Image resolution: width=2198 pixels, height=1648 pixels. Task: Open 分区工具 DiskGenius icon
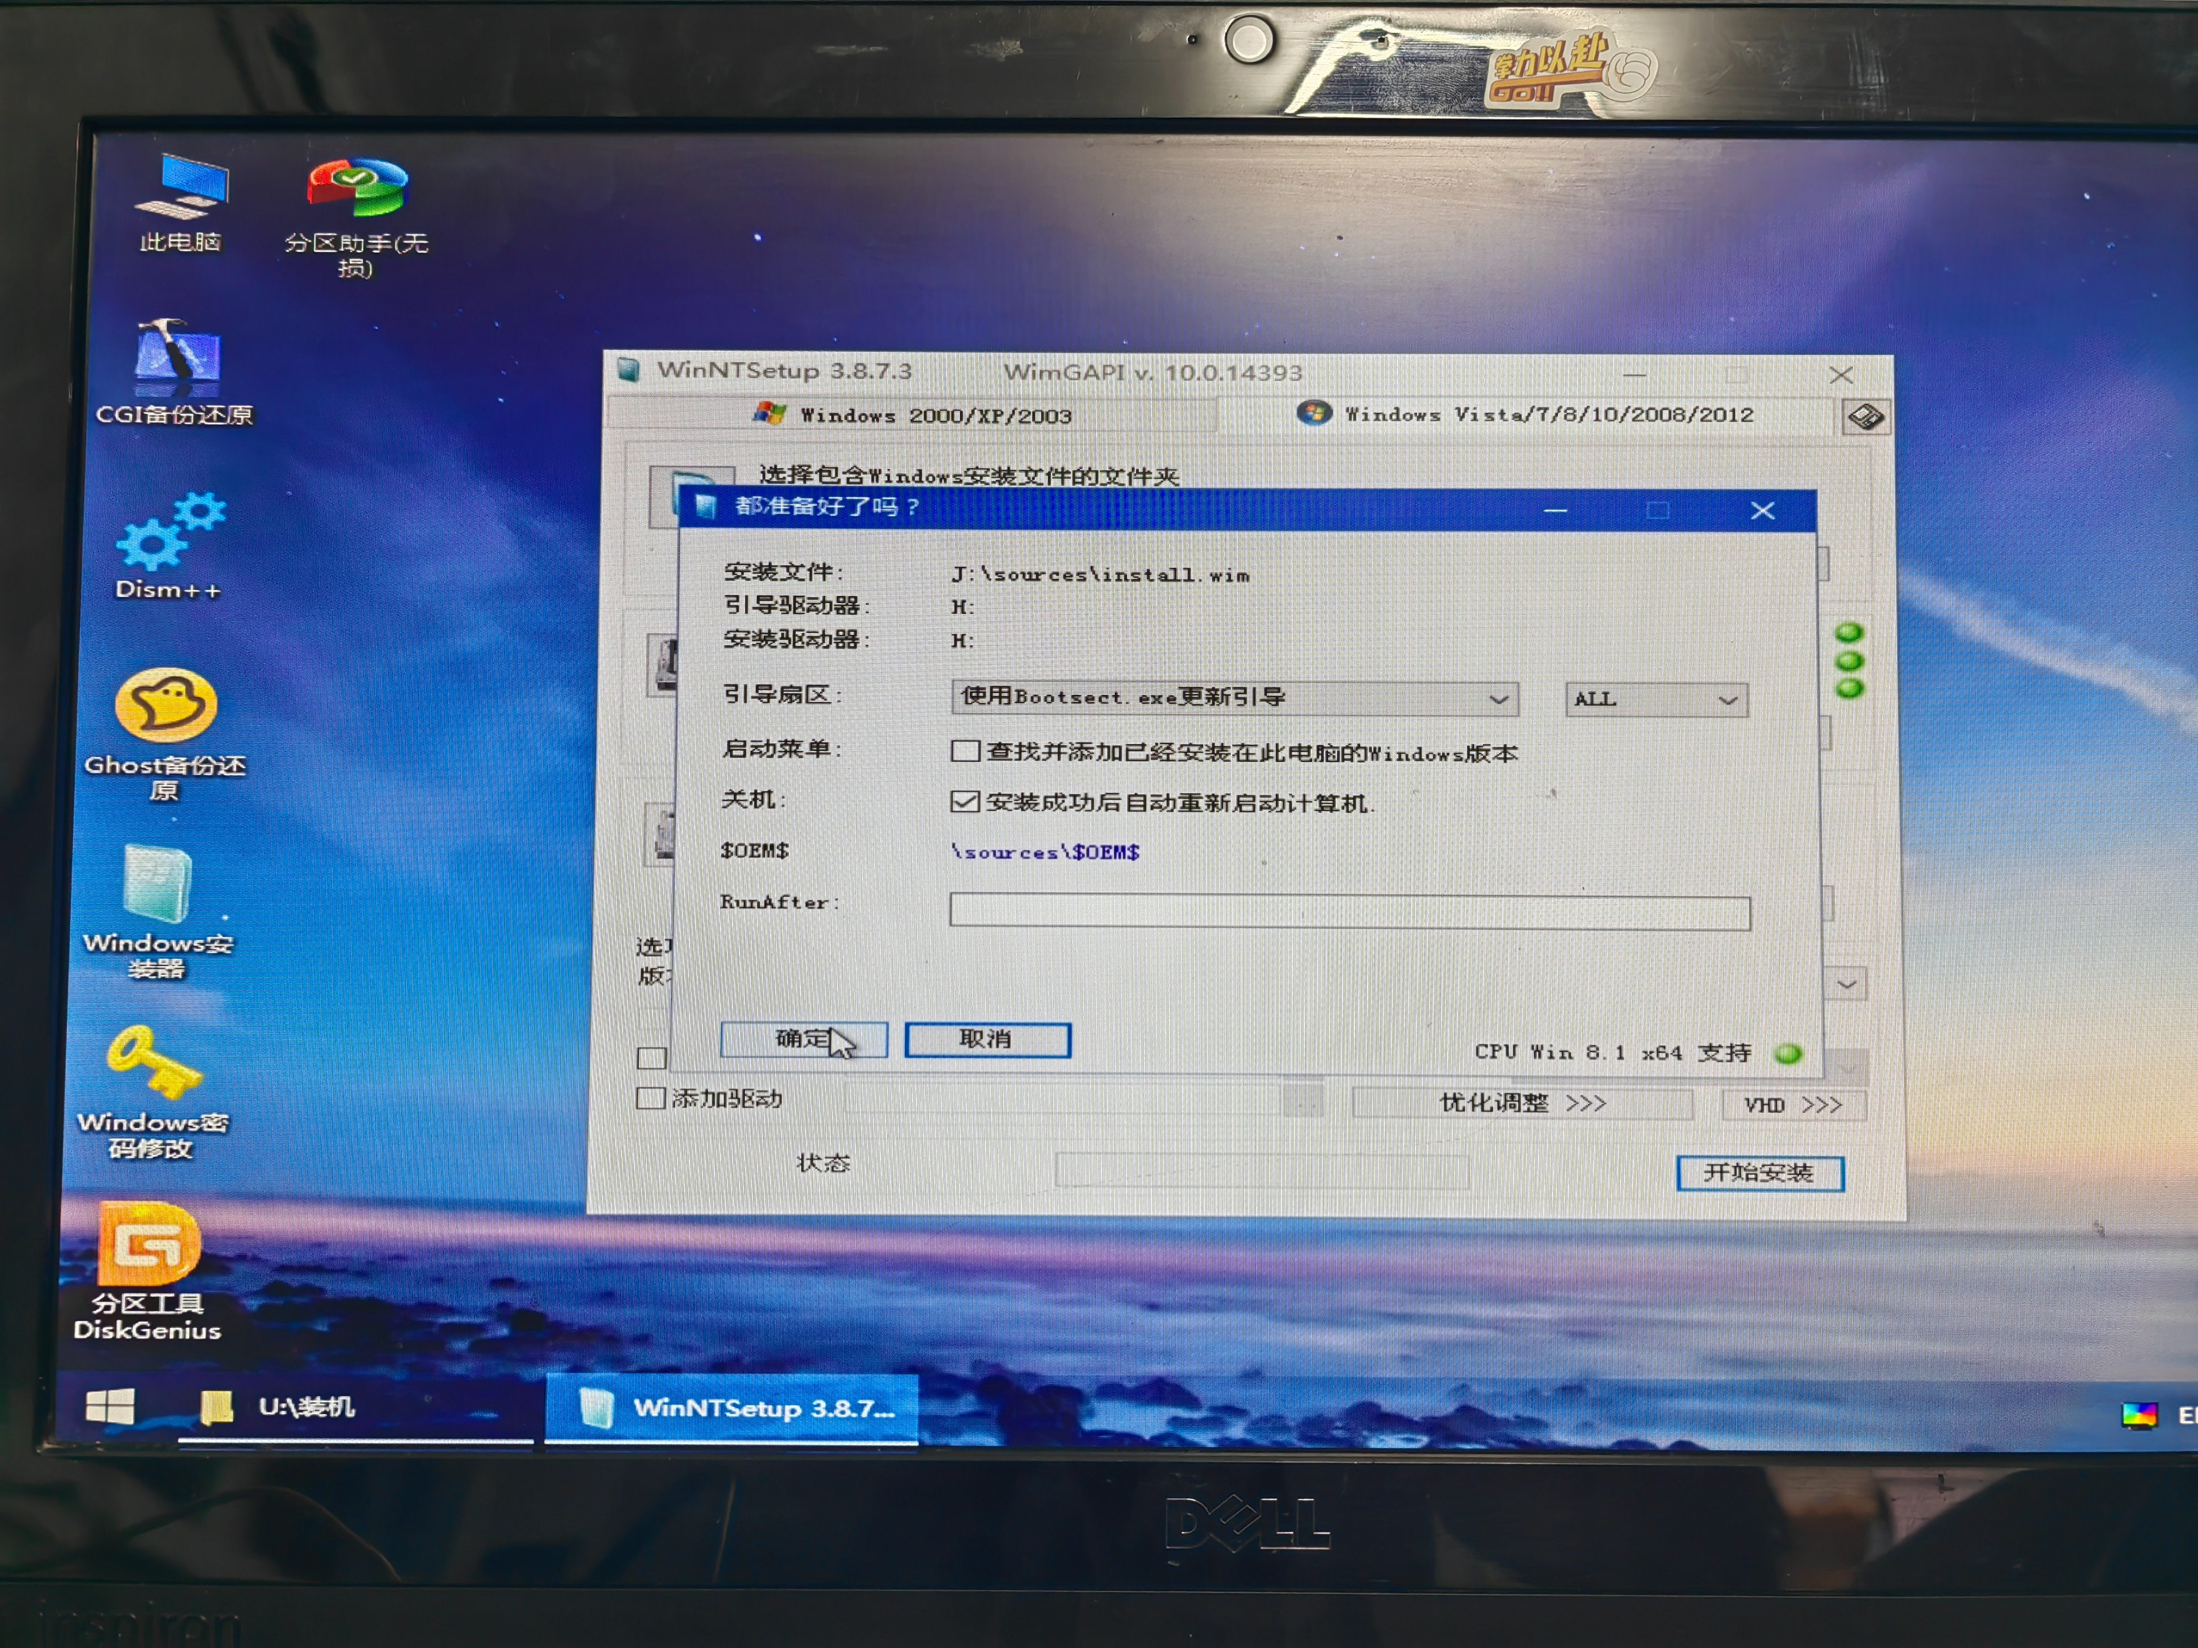(x=149, y=1245)
